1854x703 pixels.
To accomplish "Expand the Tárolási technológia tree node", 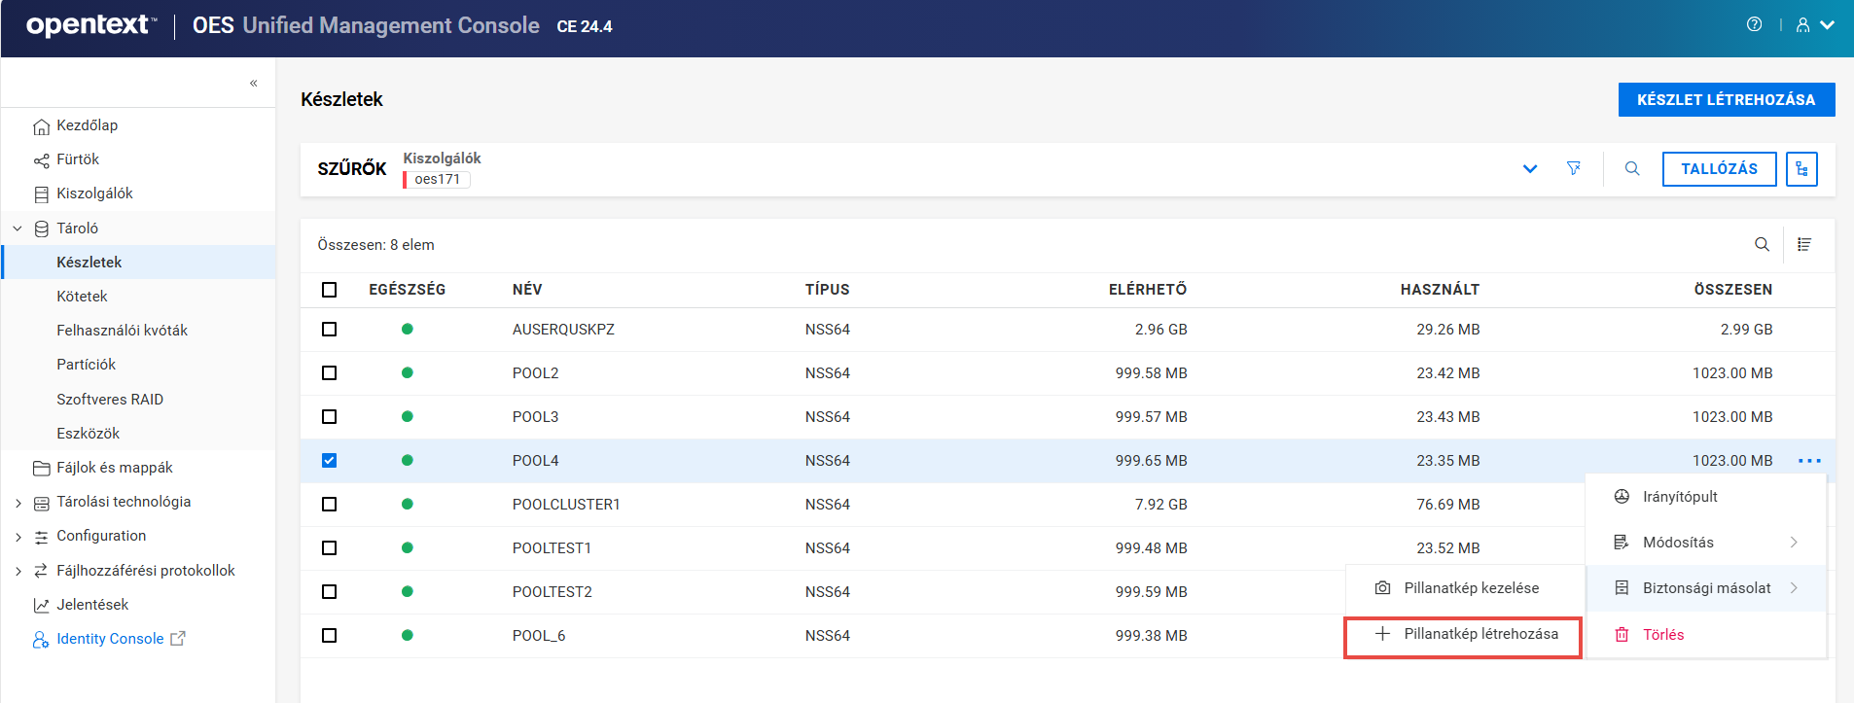I will pos(18,503).
